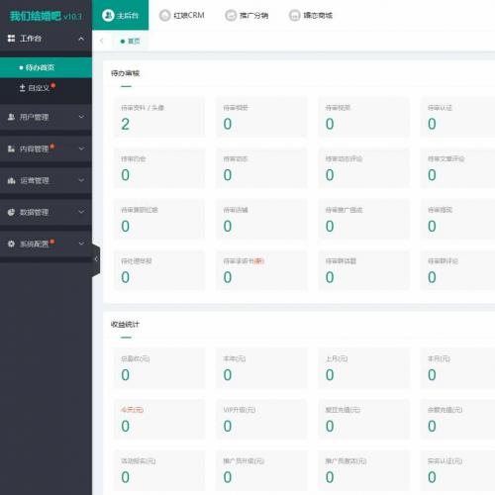495x495 pixels.
Task: Click the upload icon beside 自定义
Action: pyautogui.click(x=22, y=88)
